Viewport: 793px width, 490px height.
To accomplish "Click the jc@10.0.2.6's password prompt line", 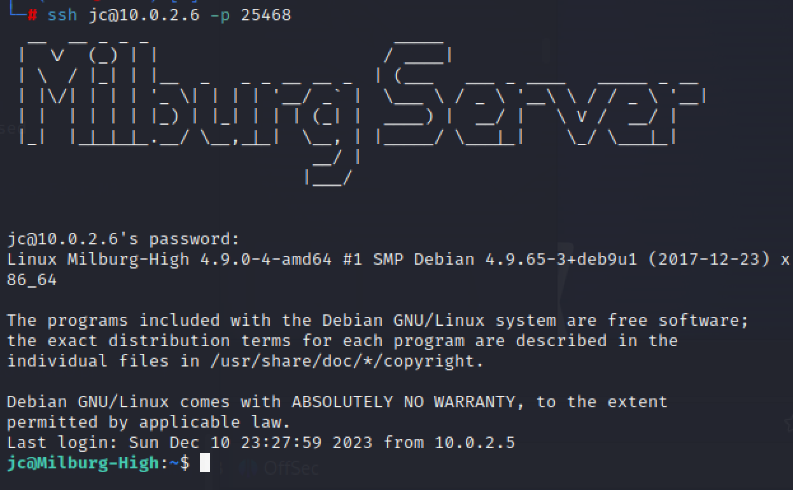I will click(x=123, y=239).
